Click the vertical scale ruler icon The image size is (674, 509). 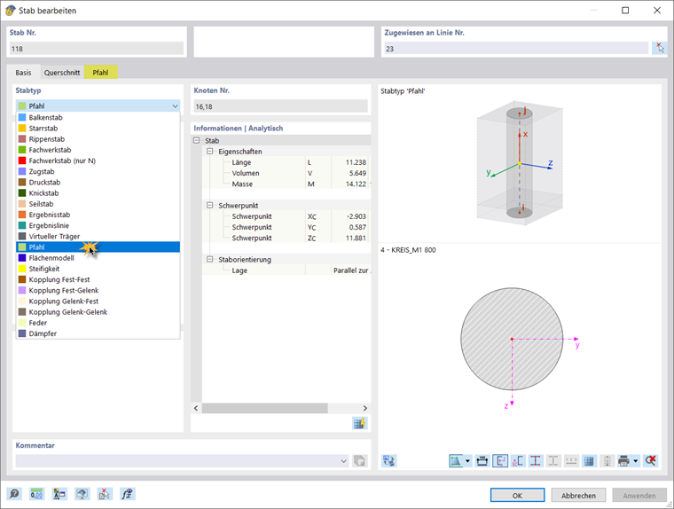tap(607, 461)
